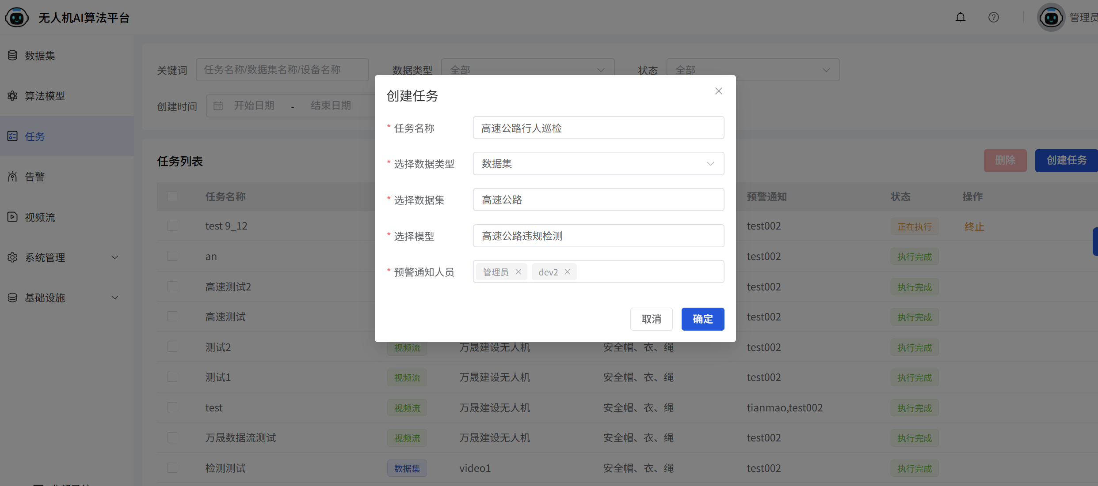Click the 取消 button in dialog

(651, 319)
